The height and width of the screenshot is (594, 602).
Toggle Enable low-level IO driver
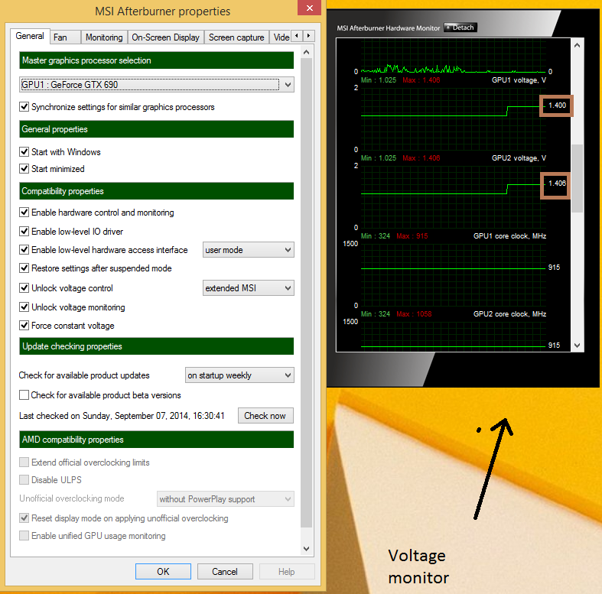pos(24,232)
